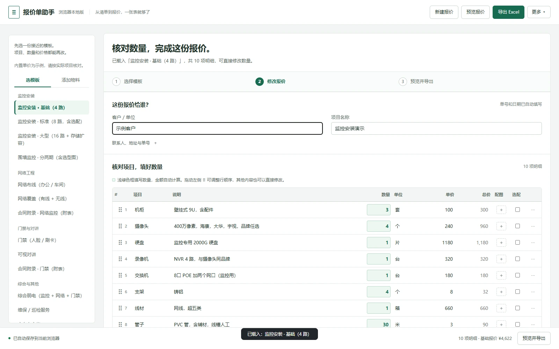
Task: Select template 监控安装·标准 (8 路, 含选配)
Action: 52,121
